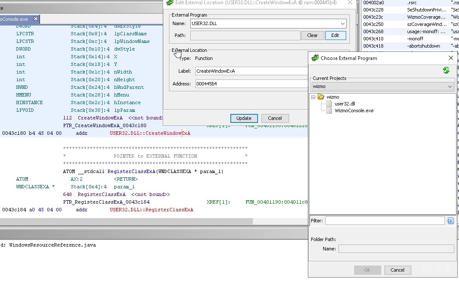The image size is (459, 281).
Task: Select row 0043c410 -monoff in strings table
Action: [x=410, y=39]
